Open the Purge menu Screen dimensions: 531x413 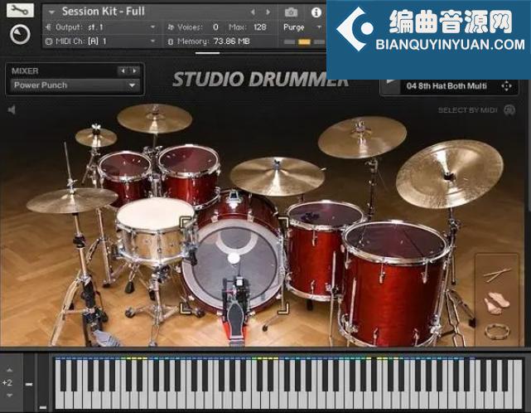(302, 27)
